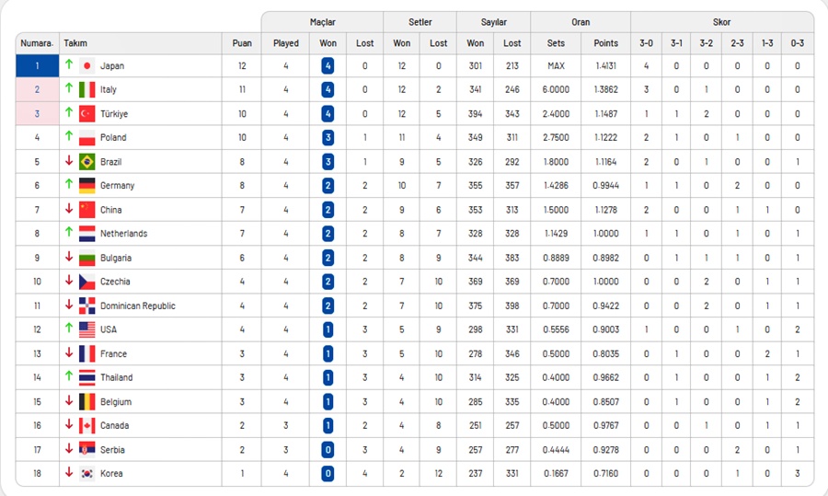Image resolution: width=828 pixels, height=496 pixels.
Task: Click Japan's blue matches won badge
Action: click(x=328, y=66)
